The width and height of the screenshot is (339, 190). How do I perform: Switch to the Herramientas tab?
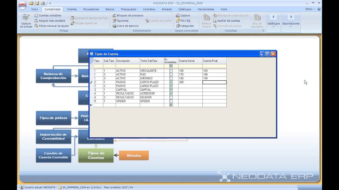(206, 9)
